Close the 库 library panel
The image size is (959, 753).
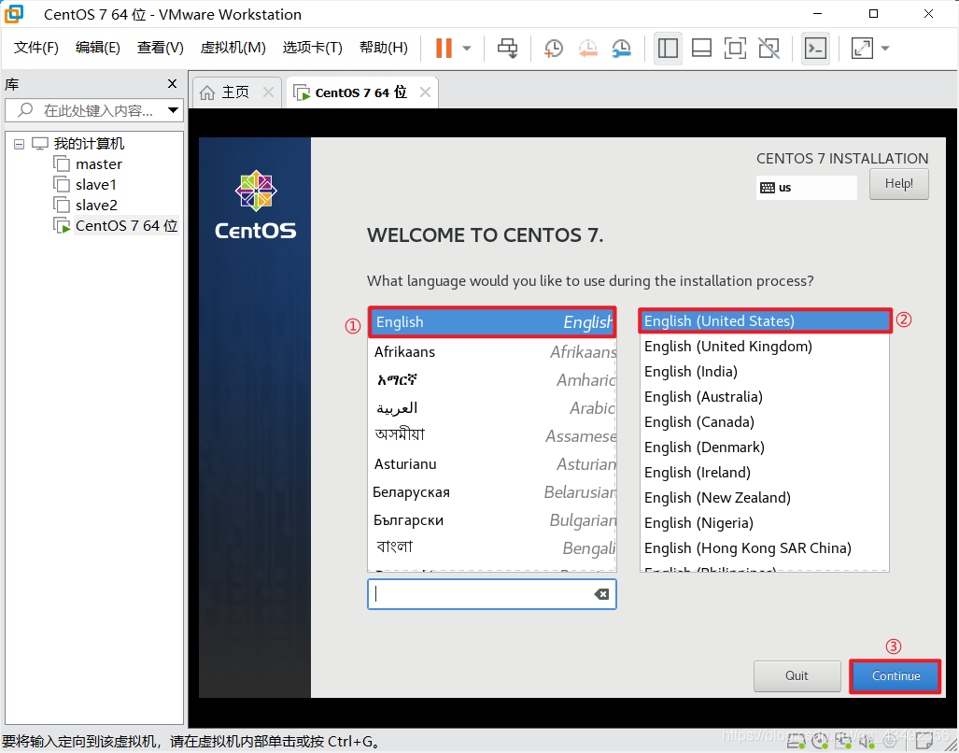click(x=173, y=84)
